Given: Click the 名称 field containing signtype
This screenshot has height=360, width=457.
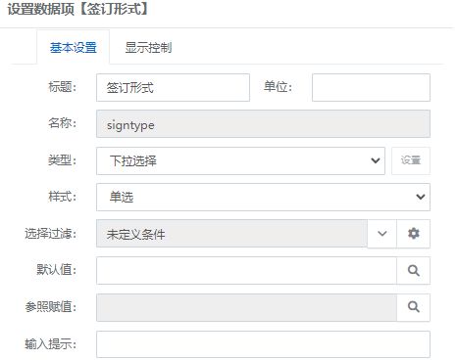Looking at the screenshot, I should [263, 124].
